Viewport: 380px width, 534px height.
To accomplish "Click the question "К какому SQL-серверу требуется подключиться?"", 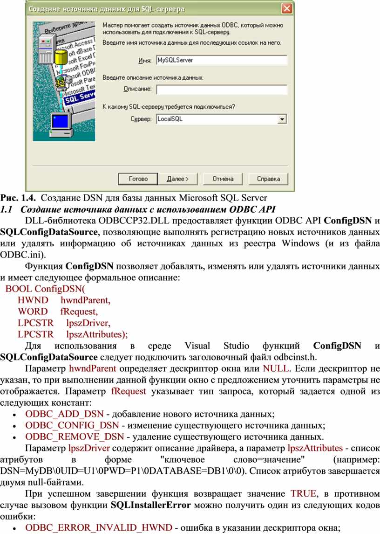I will pos(169,107).
